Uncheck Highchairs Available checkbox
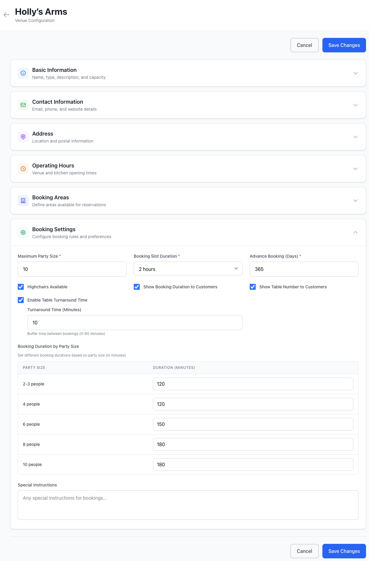Viewport: 369px width, 561px height. point(21,287)
